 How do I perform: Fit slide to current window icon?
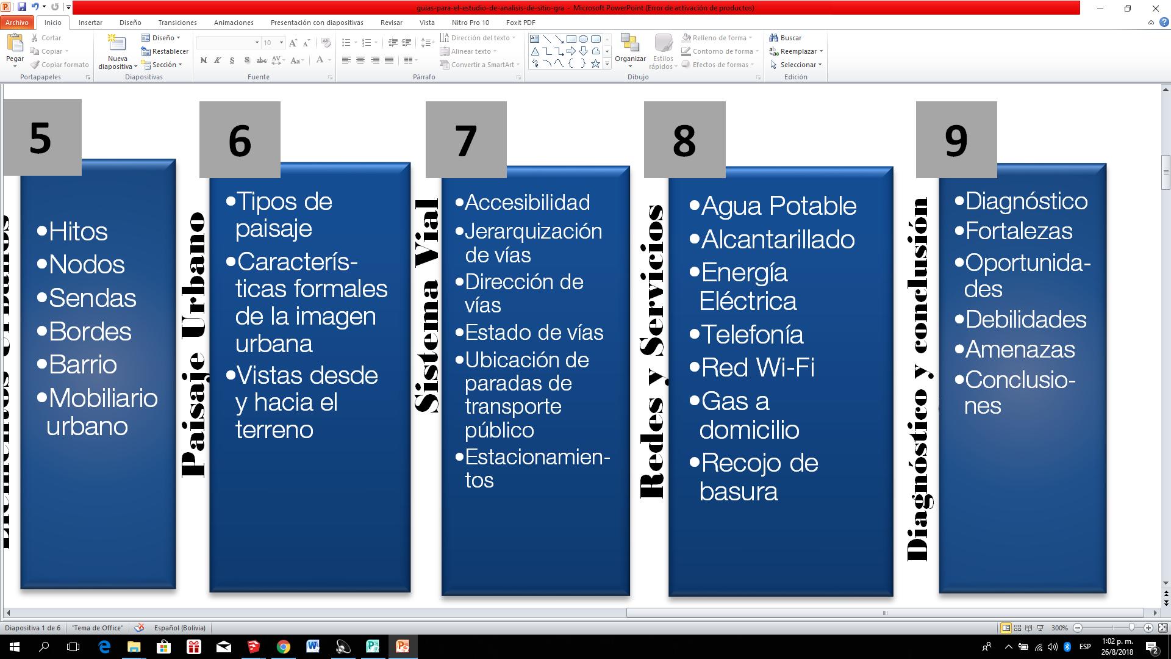tap(1162, 628)
